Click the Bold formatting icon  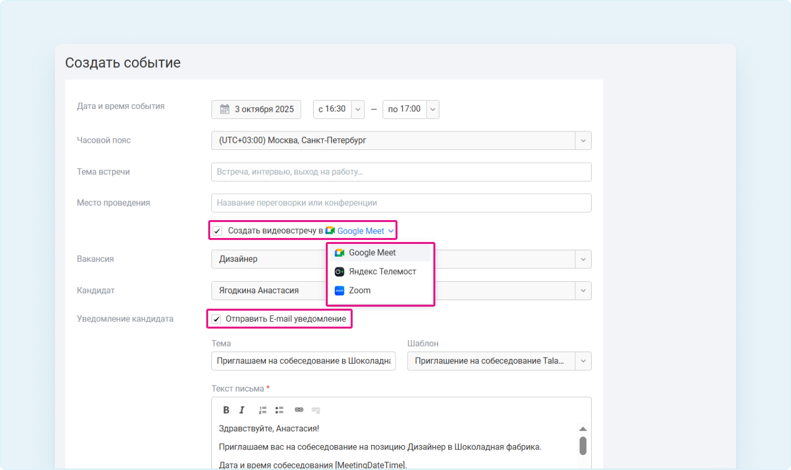[226, 410]
